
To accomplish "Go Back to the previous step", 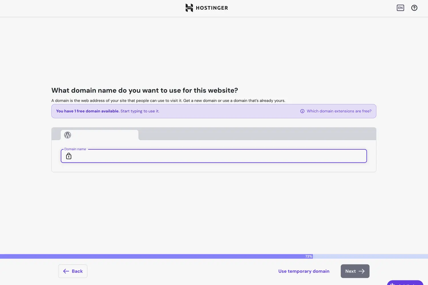I will point(73,271).
